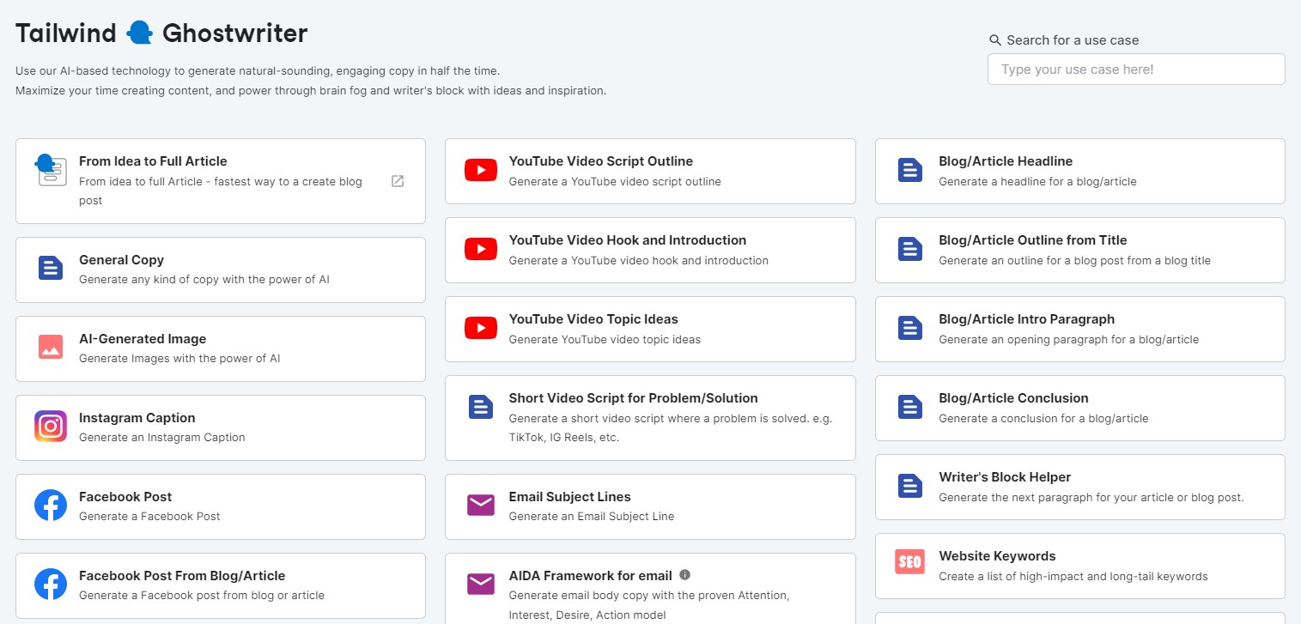Choose the Writer's Block Helper title
The width and height of the screenshot is (1301, 624).
click(x=1005, y=477)
